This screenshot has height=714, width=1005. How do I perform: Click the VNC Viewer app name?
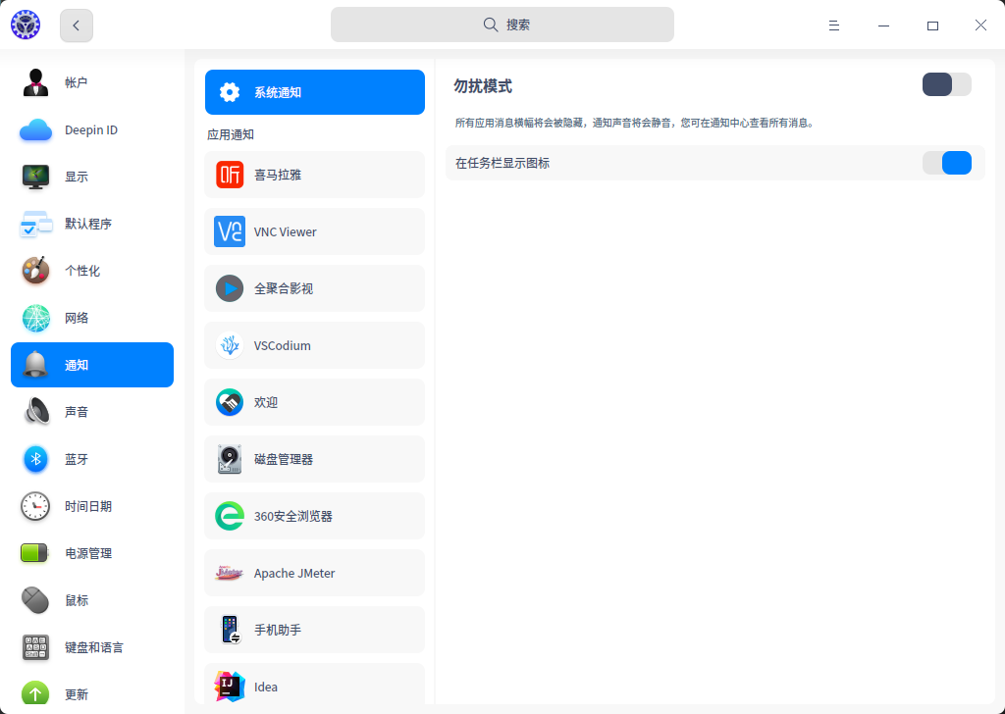click(286, 231)
